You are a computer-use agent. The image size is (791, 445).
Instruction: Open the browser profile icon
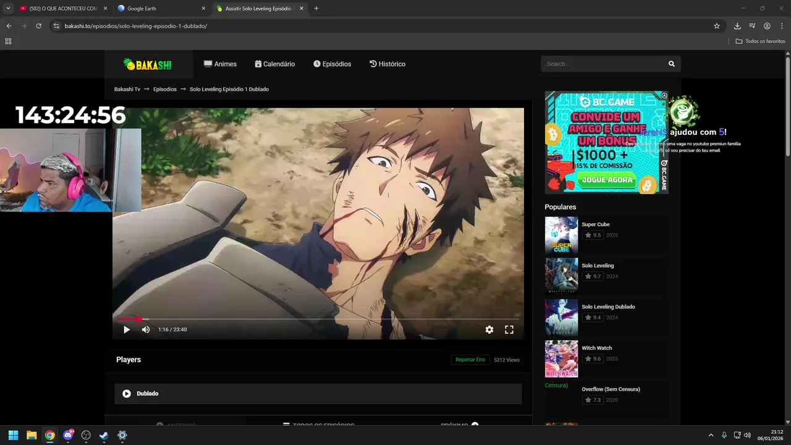(767, 26)
